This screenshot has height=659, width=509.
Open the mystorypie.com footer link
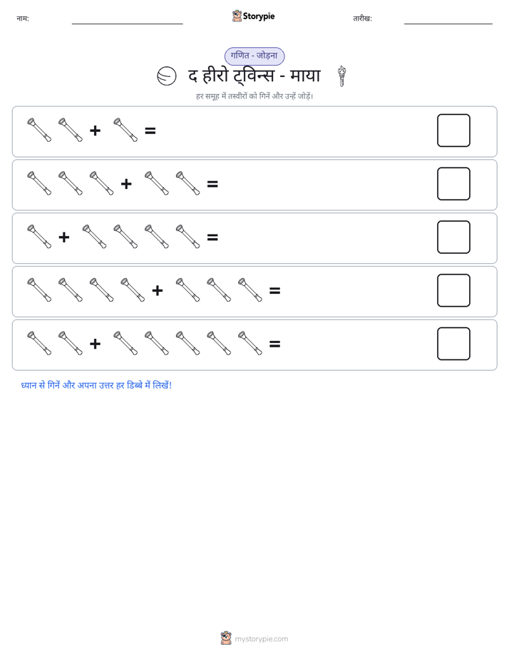(261, 639)
